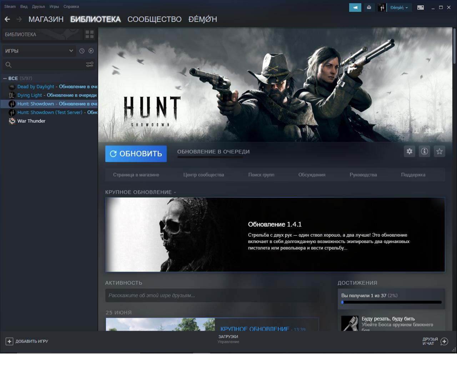457x366 pixels.
Task: Open the announcements megaphone icon
Action: tap(355, 8)
